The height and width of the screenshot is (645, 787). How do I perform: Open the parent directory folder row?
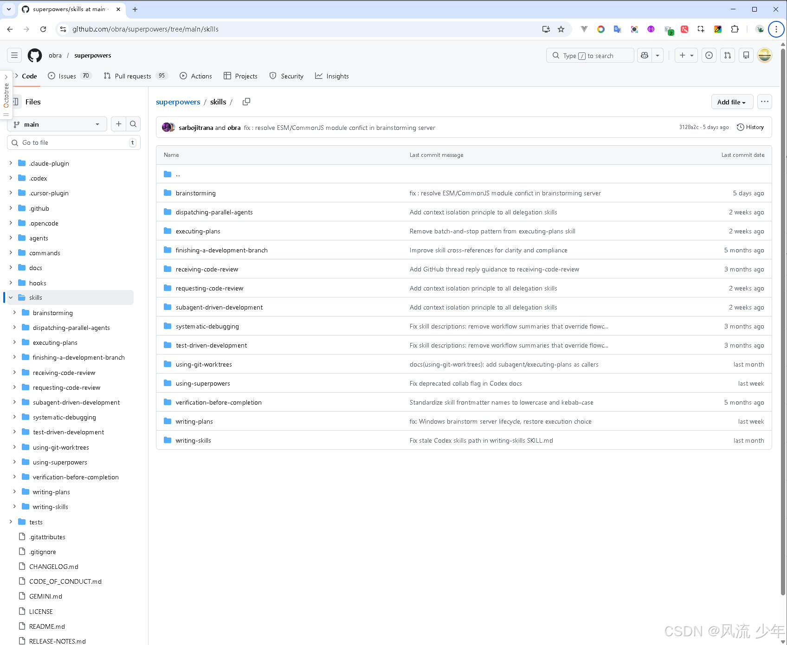(464, 174)
